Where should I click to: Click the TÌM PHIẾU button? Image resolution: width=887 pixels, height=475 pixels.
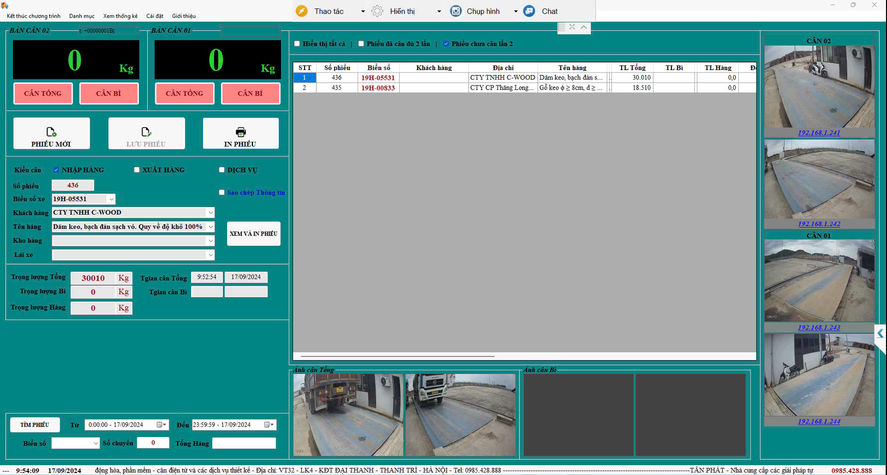click(x=35, y=425)
